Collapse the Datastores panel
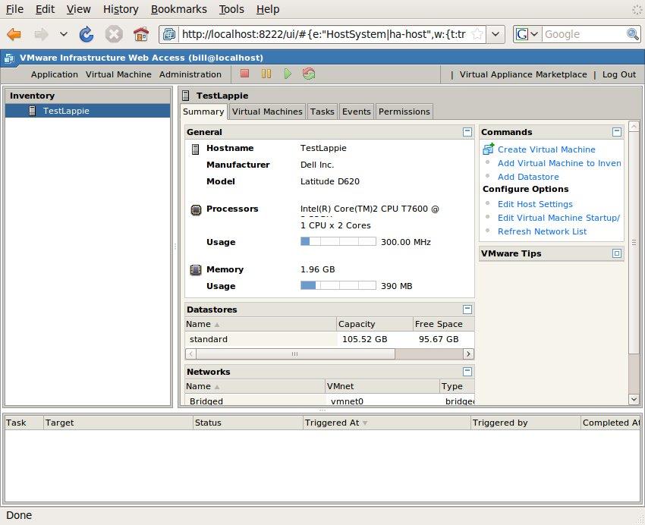645x525 pixels. pyautogui.click(x=467, y=310)
